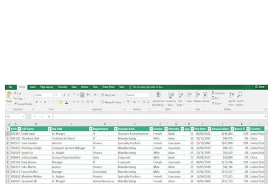This screenshot has height=184, width=273.
Task: Click into the formula bar
Action: click(x=159, y=117)
